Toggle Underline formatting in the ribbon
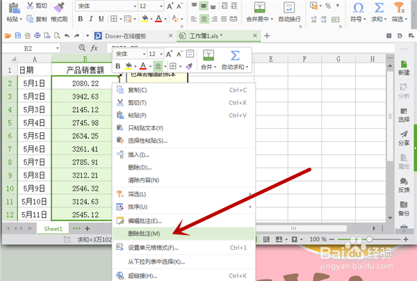Viewport: 417px width, 281px height. [101, 19]
